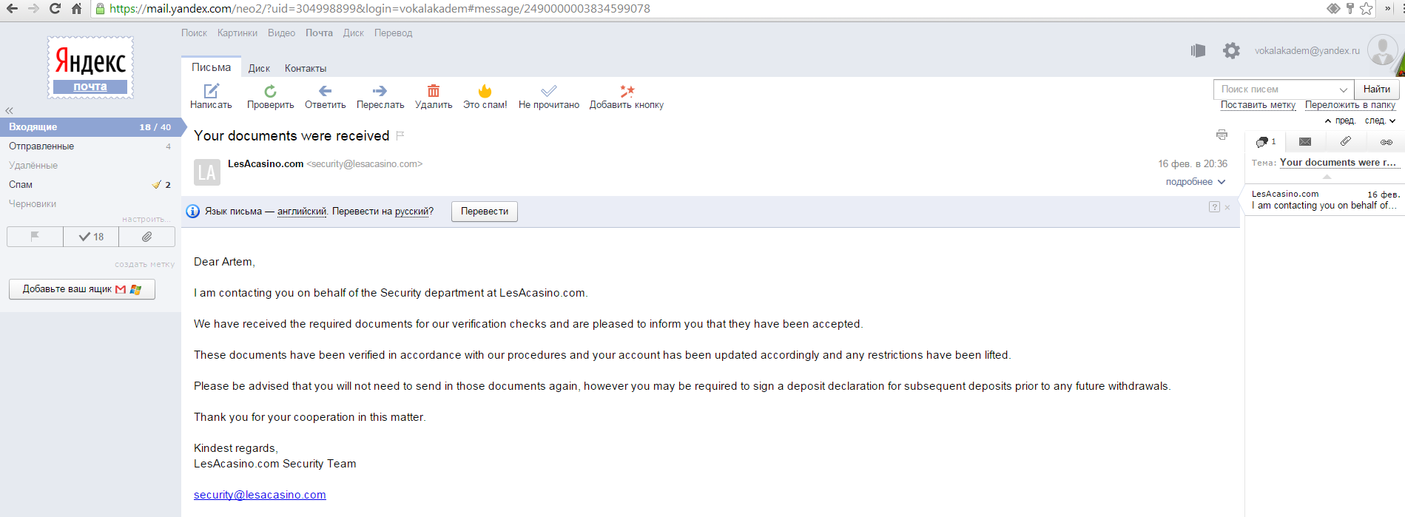Click the Перевести translate button
Image resolution: width=1405 pixels, height=517 pixels.
485,212
